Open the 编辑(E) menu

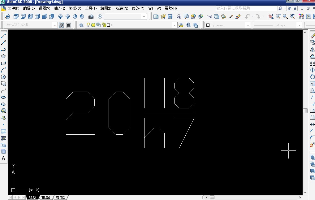[x=29, y=8]
